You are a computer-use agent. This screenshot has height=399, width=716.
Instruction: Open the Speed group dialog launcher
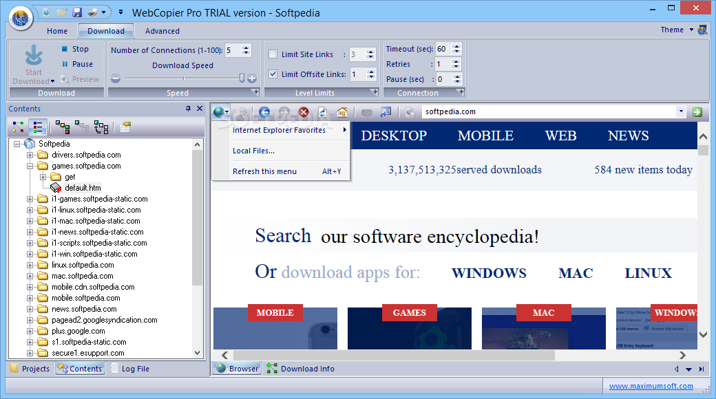click(x=255, y=92)
